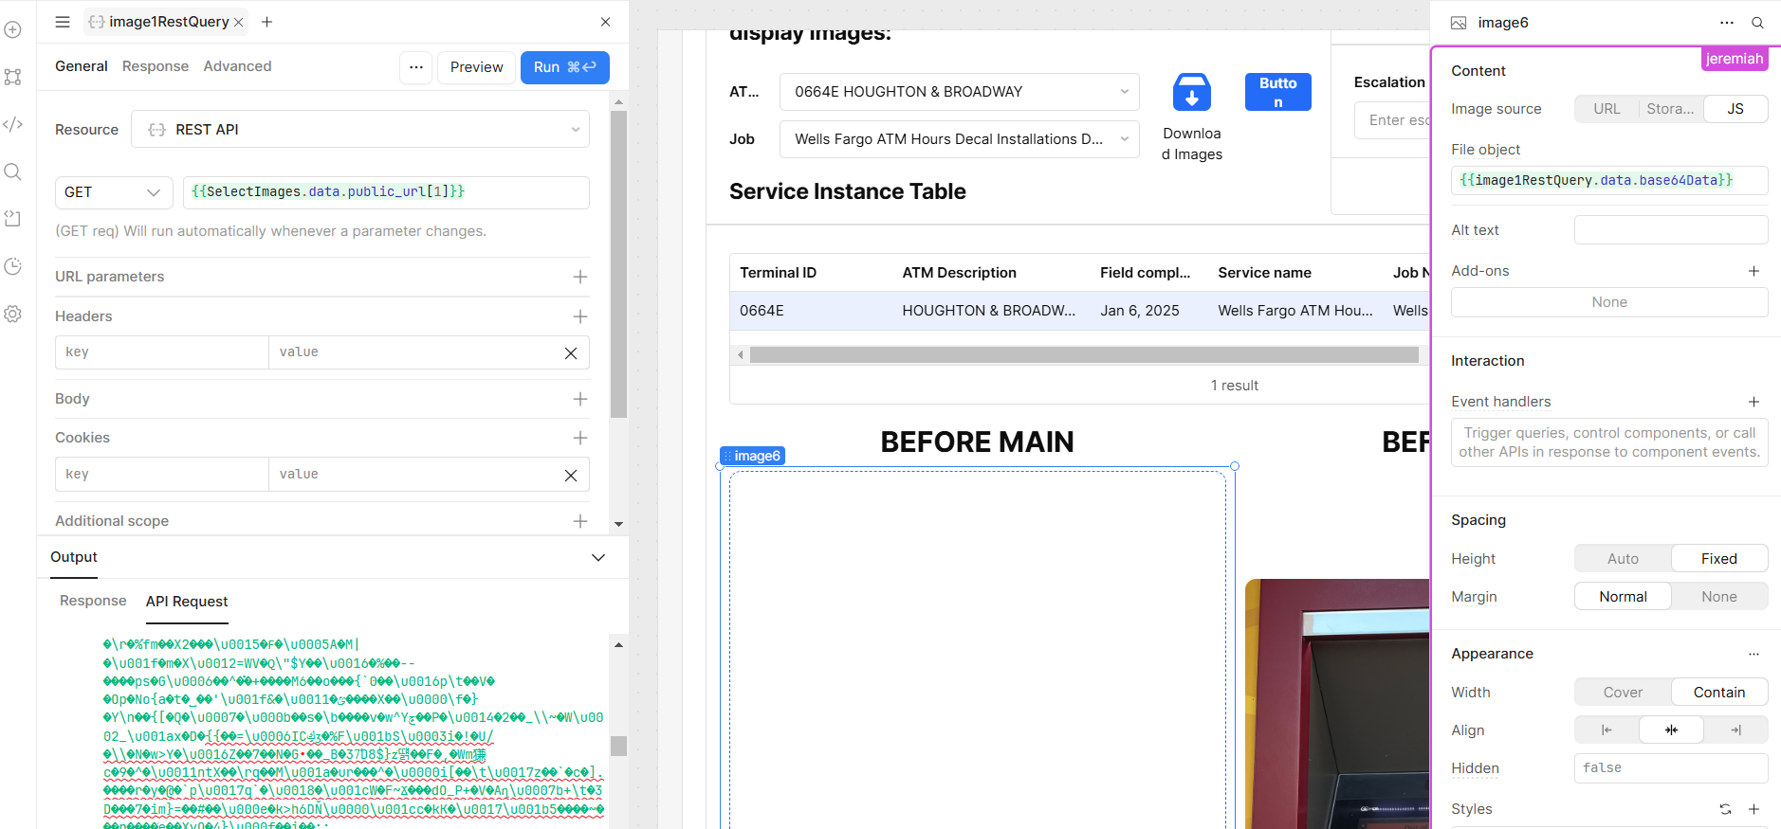Viewport: 1781px width, 829px height.
Task: Add a Body entry
Action: 580,399
